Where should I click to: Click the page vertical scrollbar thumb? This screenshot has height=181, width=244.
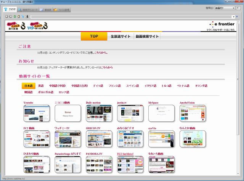coord(238,79)
